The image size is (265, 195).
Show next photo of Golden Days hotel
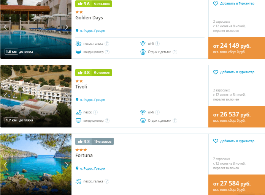coord(67,27)
